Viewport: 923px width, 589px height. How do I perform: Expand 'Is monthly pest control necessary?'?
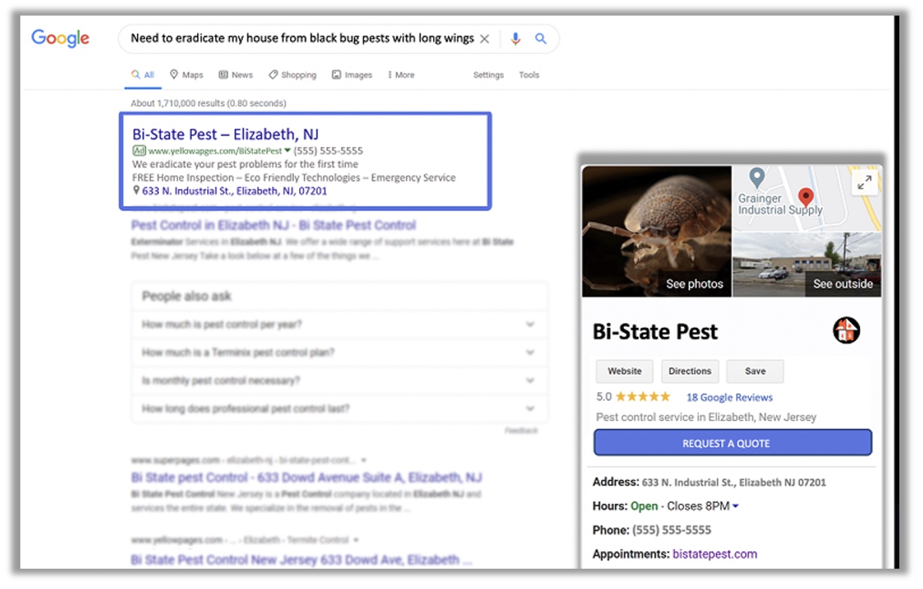(x=339, y=380)
